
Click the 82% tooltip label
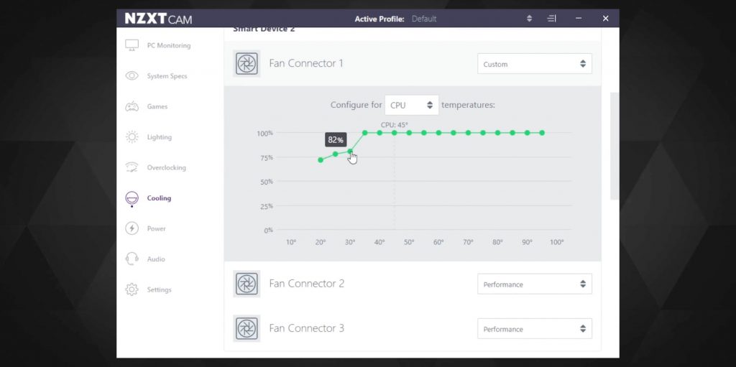click(336, 140)
